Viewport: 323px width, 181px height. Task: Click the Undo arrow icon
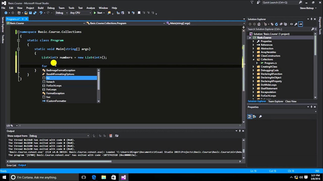coord(41,13)
